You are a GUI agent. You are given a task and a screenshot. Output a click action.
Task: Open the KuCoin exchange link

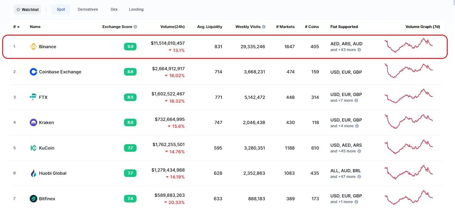click(x=46, y=148)
